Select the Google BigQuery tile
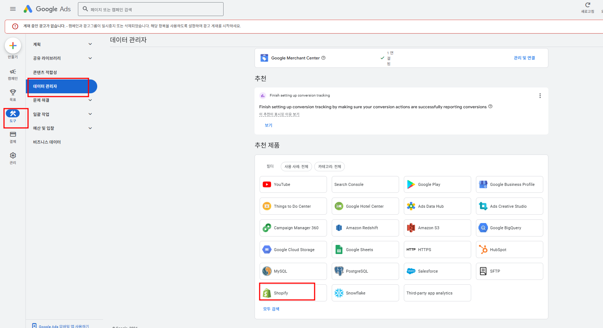Screen dimensions: 603x328 click(x=509, y=228)
